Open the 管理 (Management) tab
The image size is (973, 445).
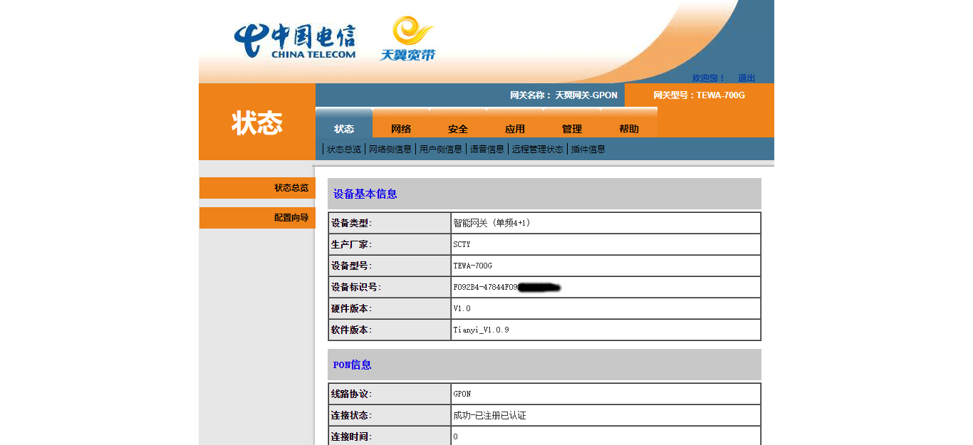click(x=571, y=129)
